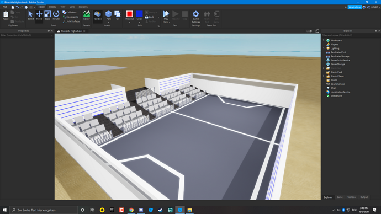
Task: Open Game Settings
Action: tap(196, 17)
